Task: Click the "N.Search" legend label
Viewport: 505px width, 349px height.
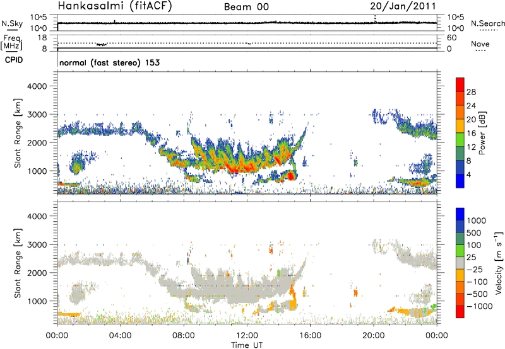Action: click(x=487, y=23)
